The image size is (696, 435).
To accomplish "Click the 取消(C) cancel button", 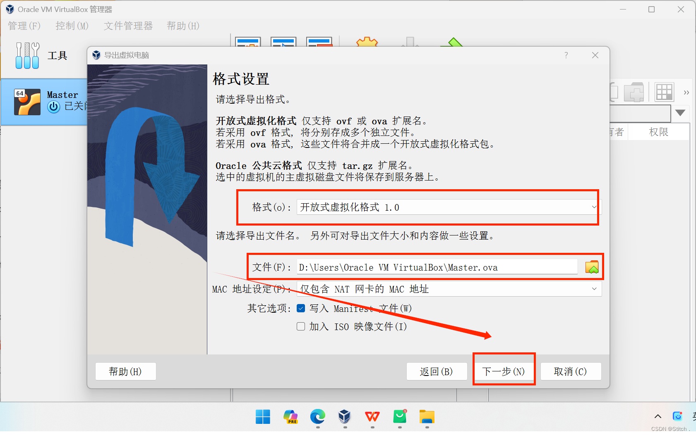I will tap(571, 371).
